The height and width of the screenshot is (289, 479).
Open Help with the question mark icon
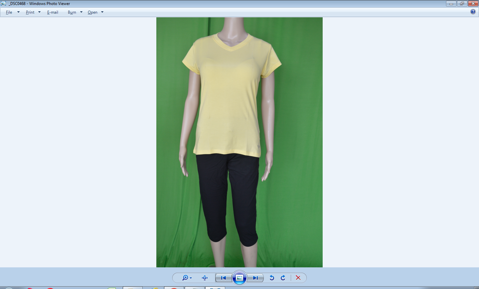pyautogui.click(x=473, y=12)
